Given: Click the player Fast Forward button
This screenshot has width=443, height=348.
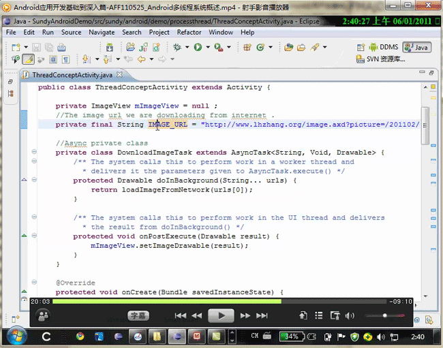Looking at the screenshot, I should (x=245, y=316).
